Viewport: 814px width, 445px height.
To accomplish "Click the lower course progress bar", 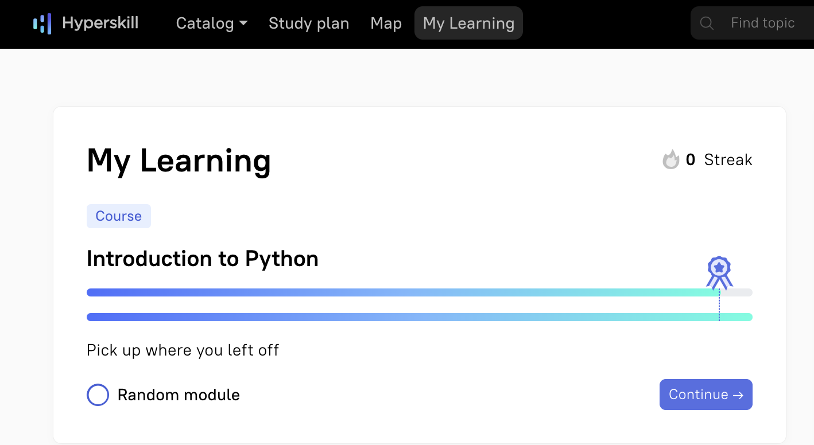I will tap(420, 317).
